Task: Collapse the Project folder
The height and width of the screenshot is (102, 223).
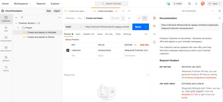Action: 18,28
